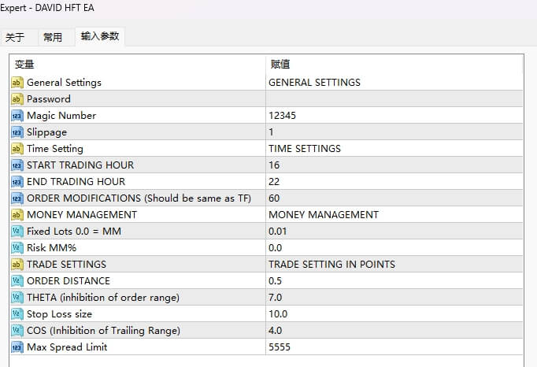The height and width of the screenshot is (367, 537).
Task: Click the decimal icon beside Fixed Lots
Action: [17, 232]
